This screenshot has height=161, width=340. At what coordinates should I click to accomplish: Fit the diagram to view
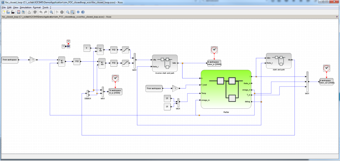[51, 12]
